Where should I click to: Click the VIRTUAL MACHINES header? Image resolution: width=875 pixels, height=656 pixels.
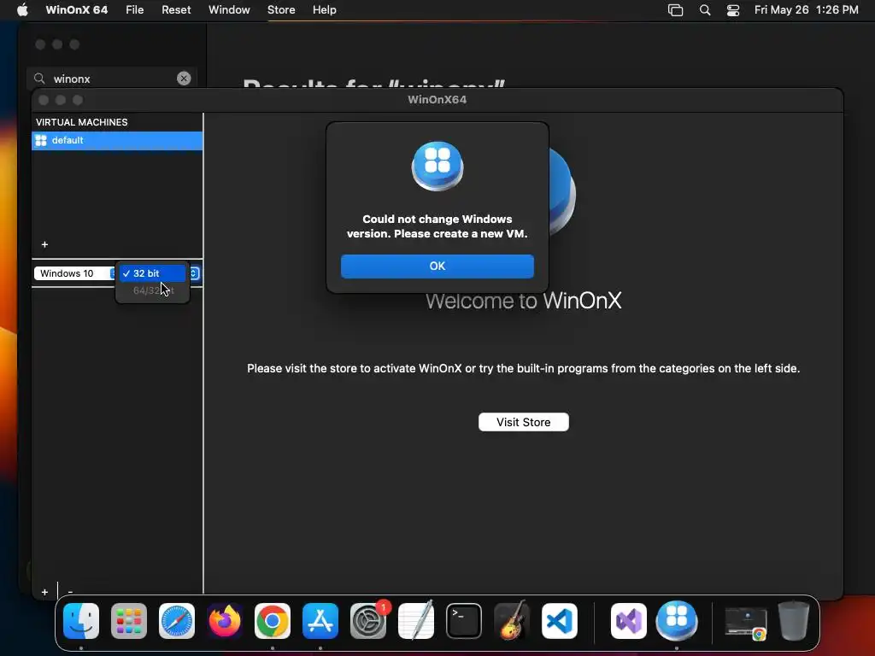coord(82,122)
